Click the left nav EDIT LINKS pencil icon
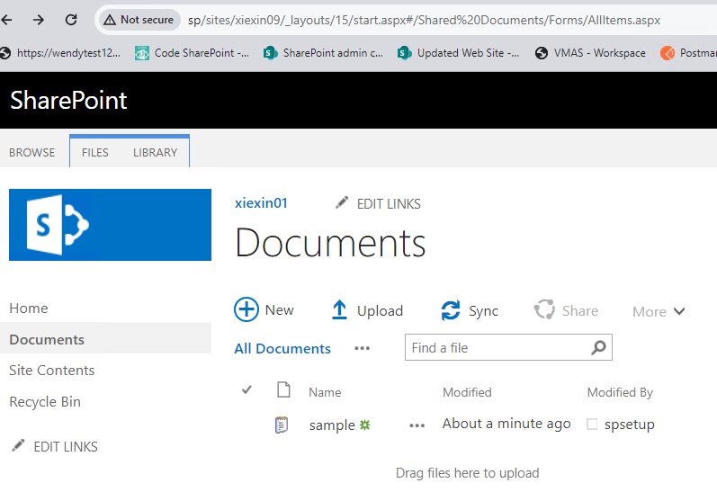This screenshot has height=492, width=717. 18,445
